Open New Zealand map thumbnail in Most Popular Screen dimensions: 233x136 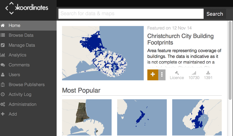click(142, 117)
